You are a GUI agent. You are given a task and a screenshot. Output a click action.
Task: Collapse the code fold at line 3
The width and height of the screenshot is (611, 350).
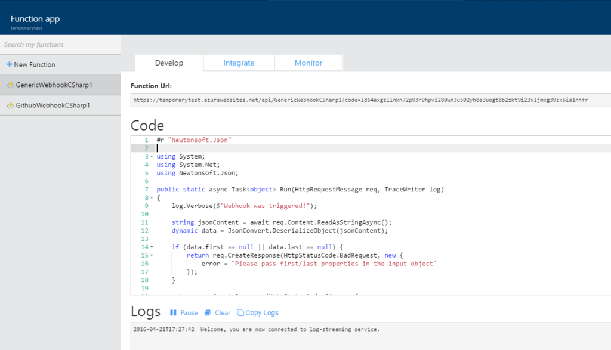(152, 156)
